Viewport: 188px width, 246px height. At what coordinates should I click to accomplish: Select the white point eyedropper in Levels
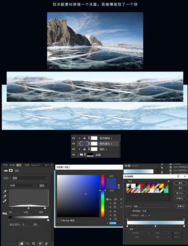click(5, 201)
